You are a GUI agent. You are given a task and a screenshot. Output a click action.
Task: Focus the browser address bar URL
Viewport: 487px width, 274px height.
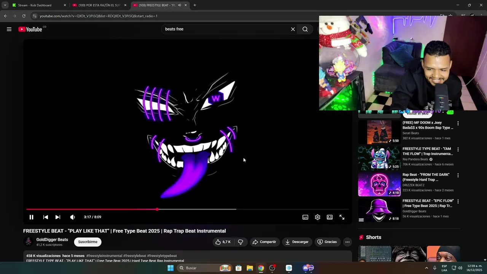click(99, 16)
